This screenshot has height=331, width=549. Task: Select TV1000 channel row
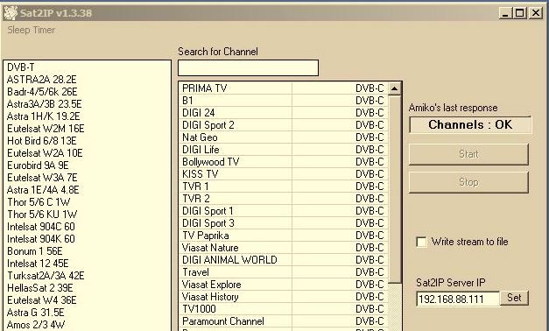pos(284,308)
